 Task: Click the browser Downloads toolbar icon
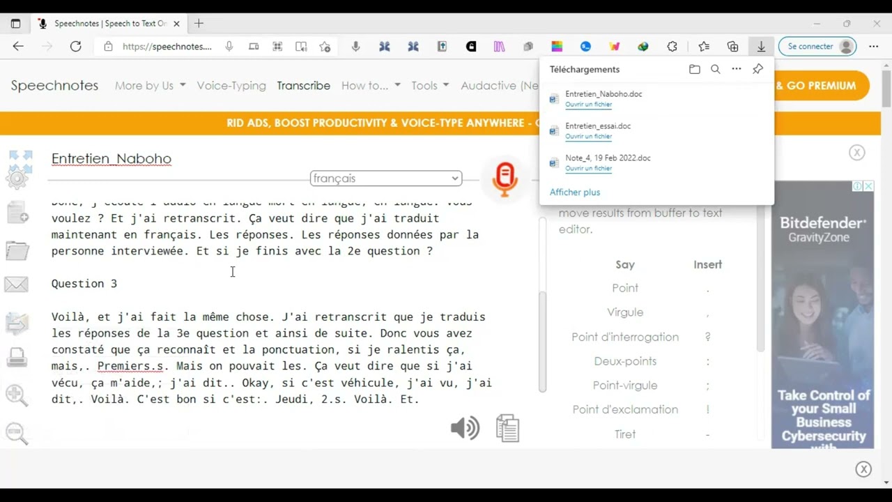(761, 47)
